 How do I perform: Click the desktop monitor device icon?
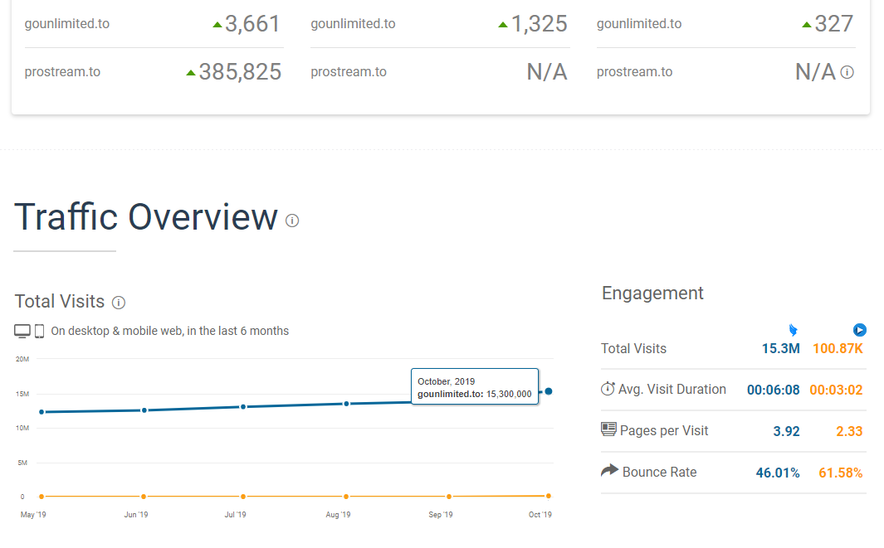[22, 331]
